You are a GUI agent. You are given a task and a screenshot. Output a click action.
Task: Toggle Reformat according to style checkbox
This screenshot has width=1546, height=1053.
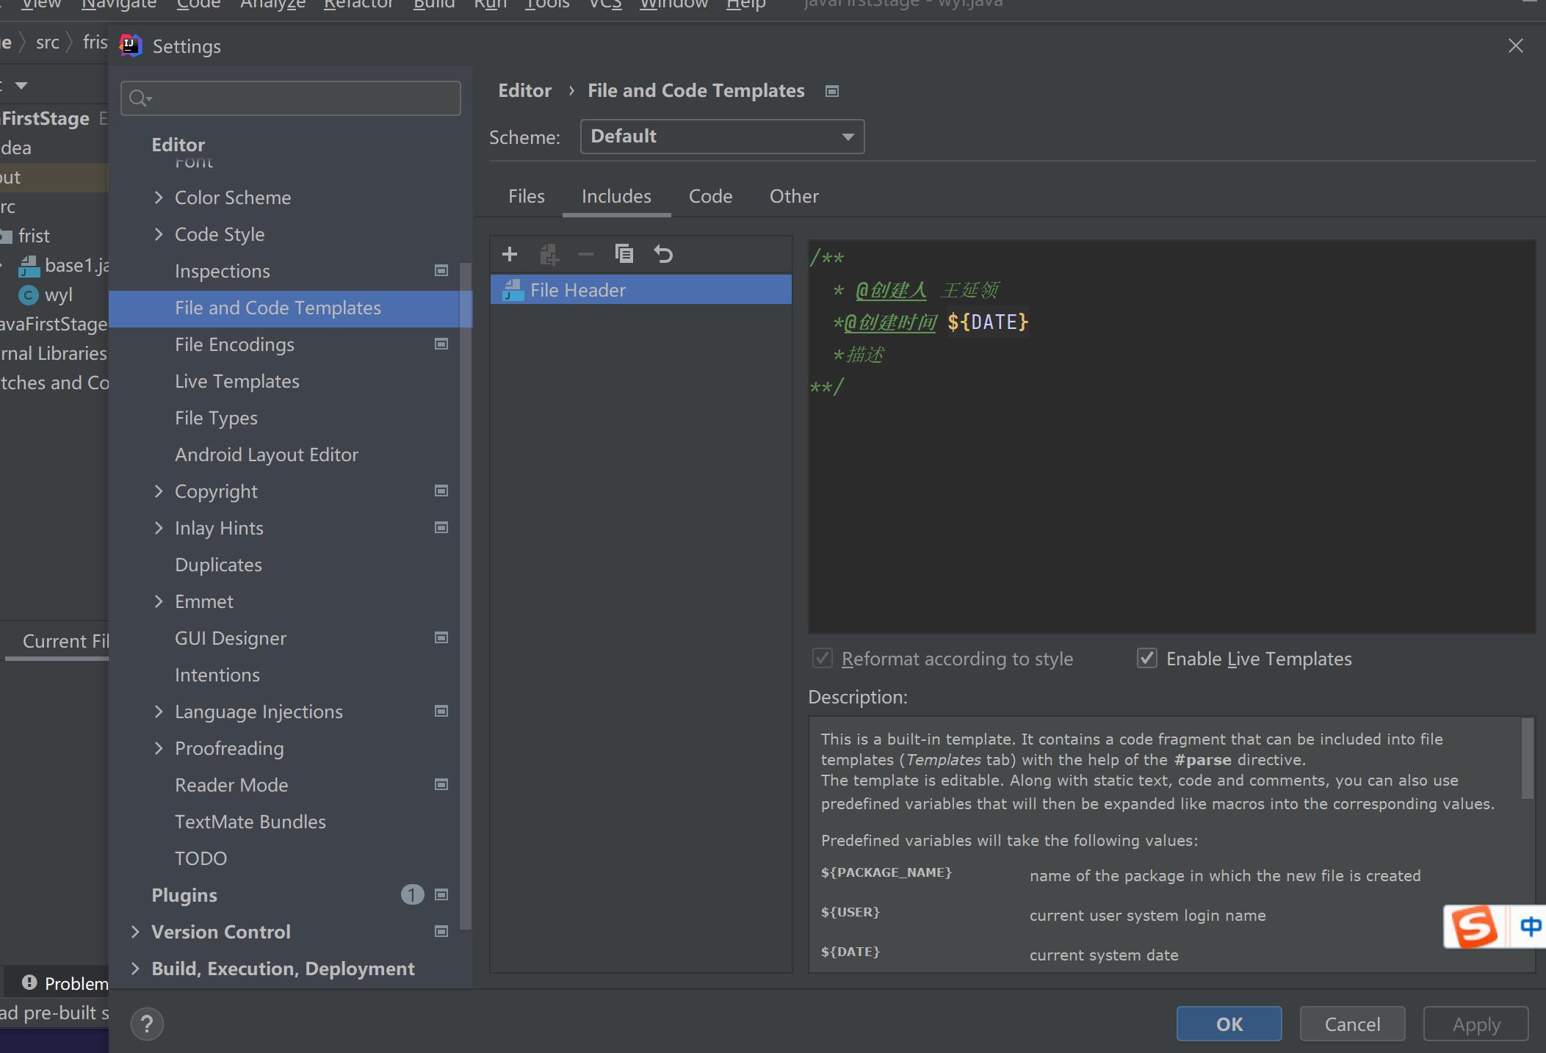823,657
